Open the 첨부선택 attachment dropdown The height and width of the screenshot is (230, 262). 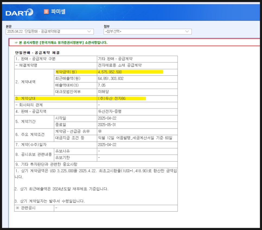click(148, 31)
